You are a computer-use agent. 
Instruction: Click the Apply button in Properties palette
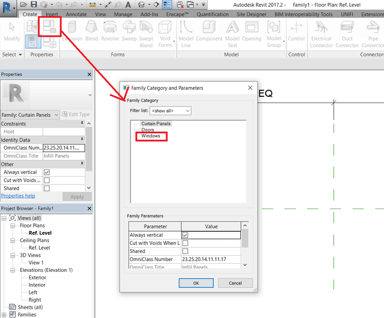[x=77, y=196]
